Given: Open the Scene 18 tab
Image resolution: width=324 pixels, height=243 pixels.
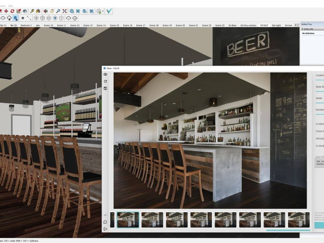Looking at the screenshot, I should [154, 26].
